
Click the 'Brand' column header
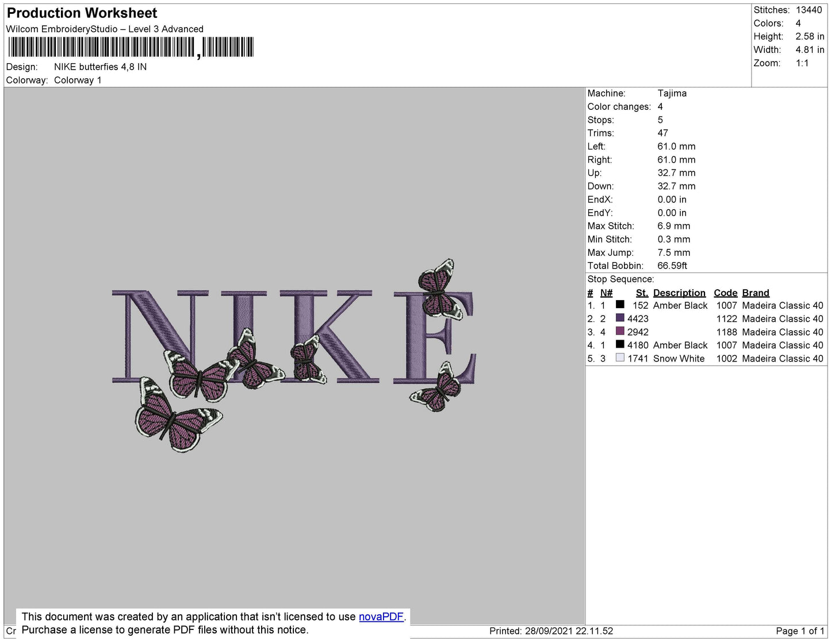[x=756, y=293]
